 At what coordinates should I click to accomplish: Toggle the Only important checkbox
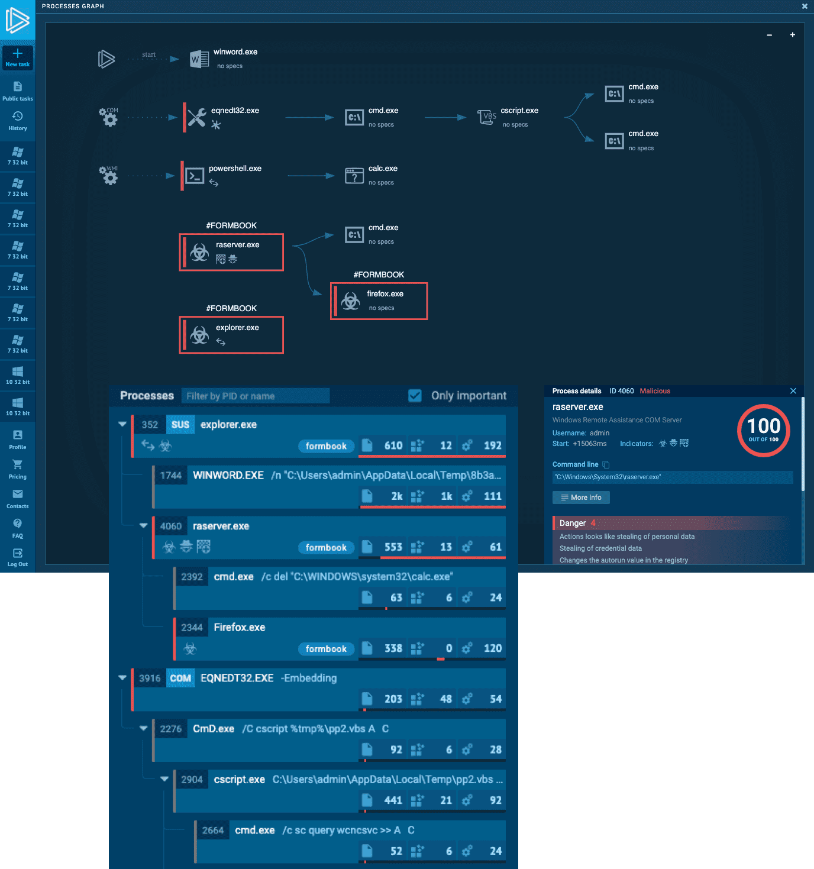tap(415, 396)
